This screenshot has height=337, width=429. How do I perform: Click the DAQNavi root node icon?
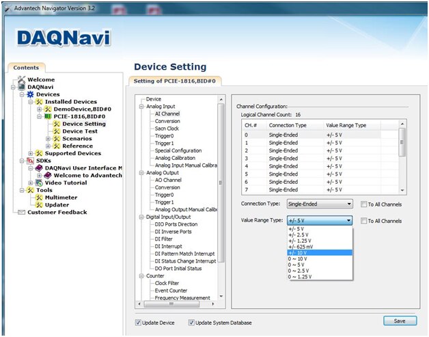click(x=21, y=87)
